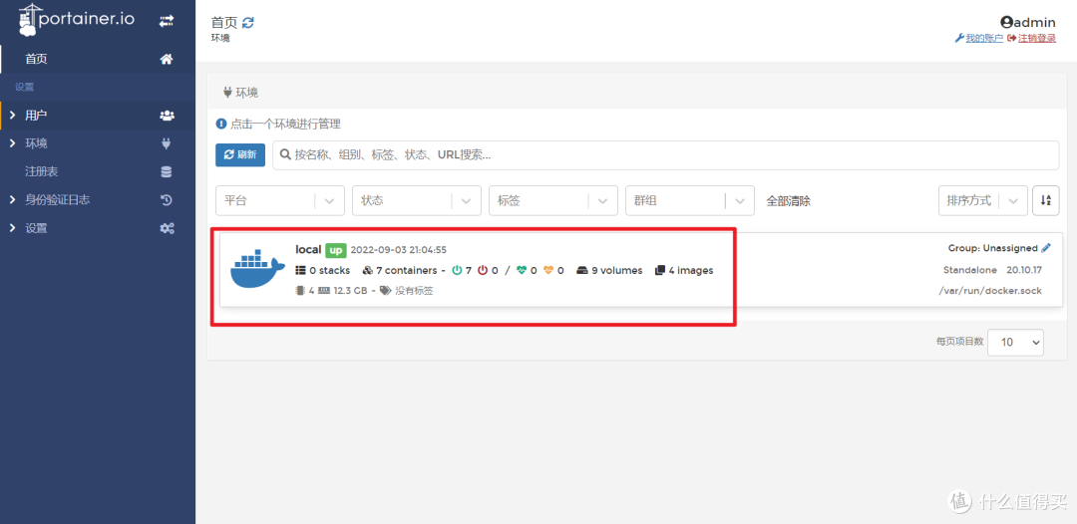Screen dimensions: 1077x524
Task: Click the 2022-09-03 21:04:55 timestamp
Action: click(x=398, y=250)
